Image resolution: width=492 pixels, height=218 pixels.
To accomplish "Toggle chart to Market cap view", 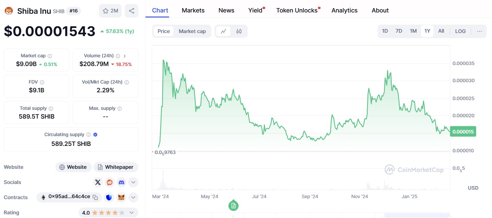I will point(192,31).
